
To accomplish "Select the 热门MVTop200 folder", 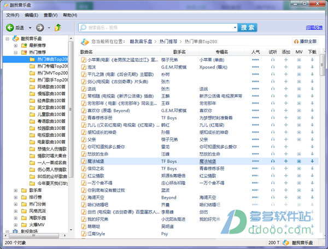I will pos(49,73).
